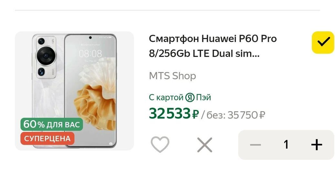Image resolution: width=335 pixels, height=176 pixels.
Task: Select the quantity value 1 field
Action: (286, 145)
